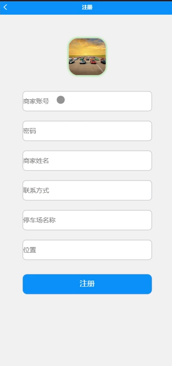Click the 位置 location field
Viewport: 172px width, 366px height.
[x=87, y=250]
